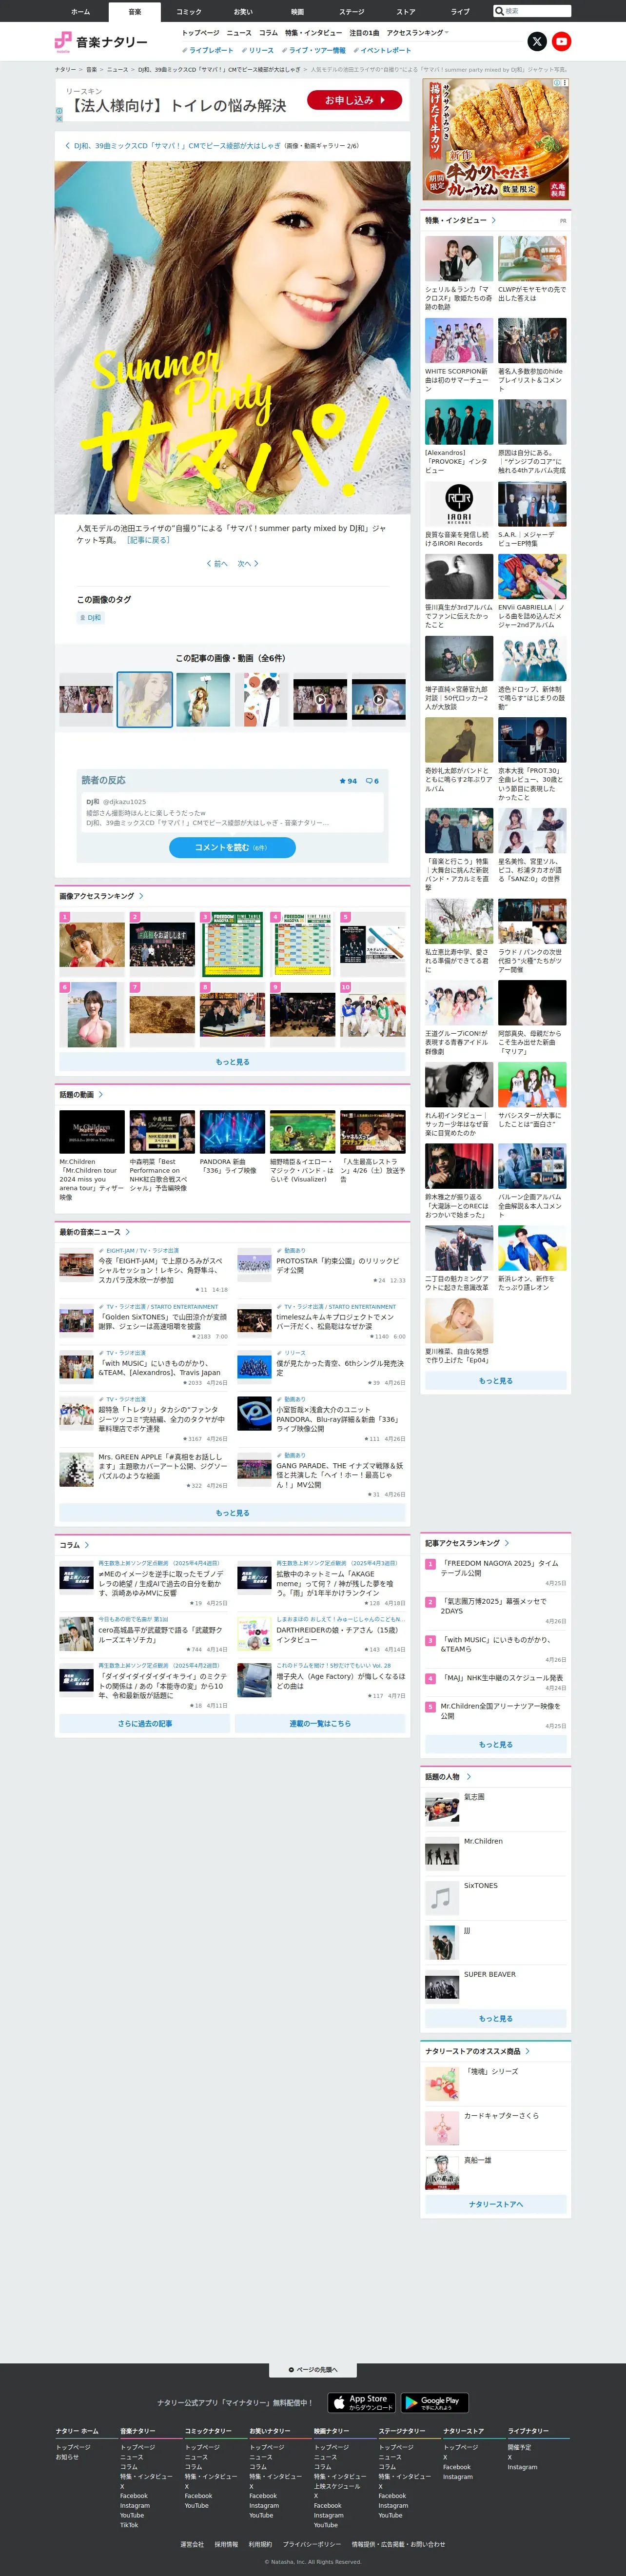Open the 氣志團 person entry

pos(495,1809)
